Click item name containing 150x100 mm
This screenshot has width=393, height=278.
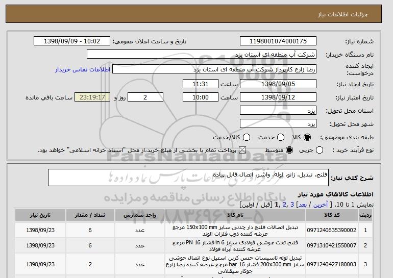[235, 231]
